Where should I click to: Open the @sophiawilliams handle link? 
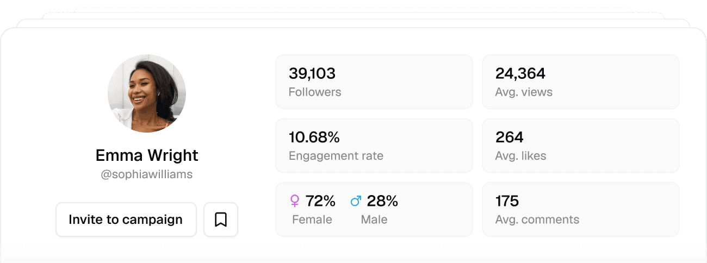pyautogui.click(x=147, y=175)
